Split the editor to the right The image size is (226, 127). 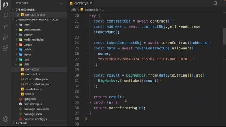(x=215, y=3)
